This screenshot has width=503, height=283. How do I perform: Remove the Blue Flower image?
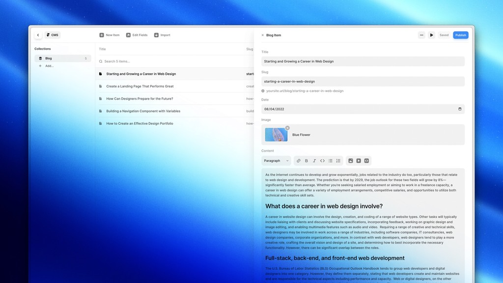(x=287, y=128)
